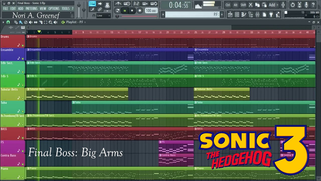
Task: Click the record button
Action: coord(140,11)
